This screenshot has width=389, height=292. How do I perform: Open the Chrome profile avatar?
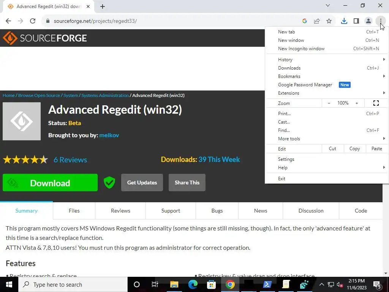pyautogui.click(x=368, y=21)
